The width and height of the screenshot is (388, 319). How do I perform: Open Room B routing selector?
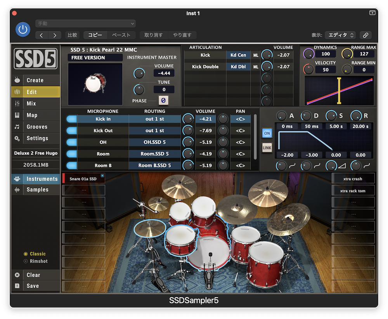(155, 166)
